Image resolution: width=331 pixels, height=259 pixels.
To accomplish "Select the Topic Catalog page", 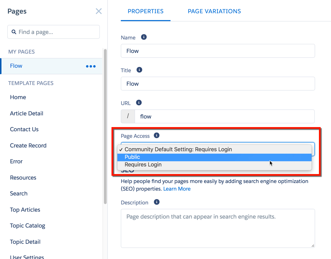I will coord(27,226).
